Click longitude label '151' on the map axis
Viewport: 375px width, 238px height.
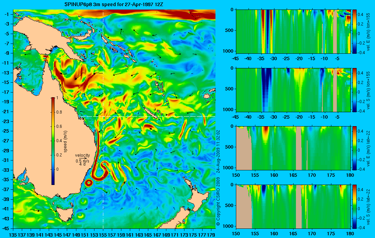pyautogui.click(x=85, y=235)
